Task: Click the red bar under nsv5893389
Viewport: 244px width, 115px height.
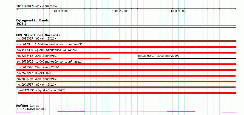Action: click(x=126, y=41)
